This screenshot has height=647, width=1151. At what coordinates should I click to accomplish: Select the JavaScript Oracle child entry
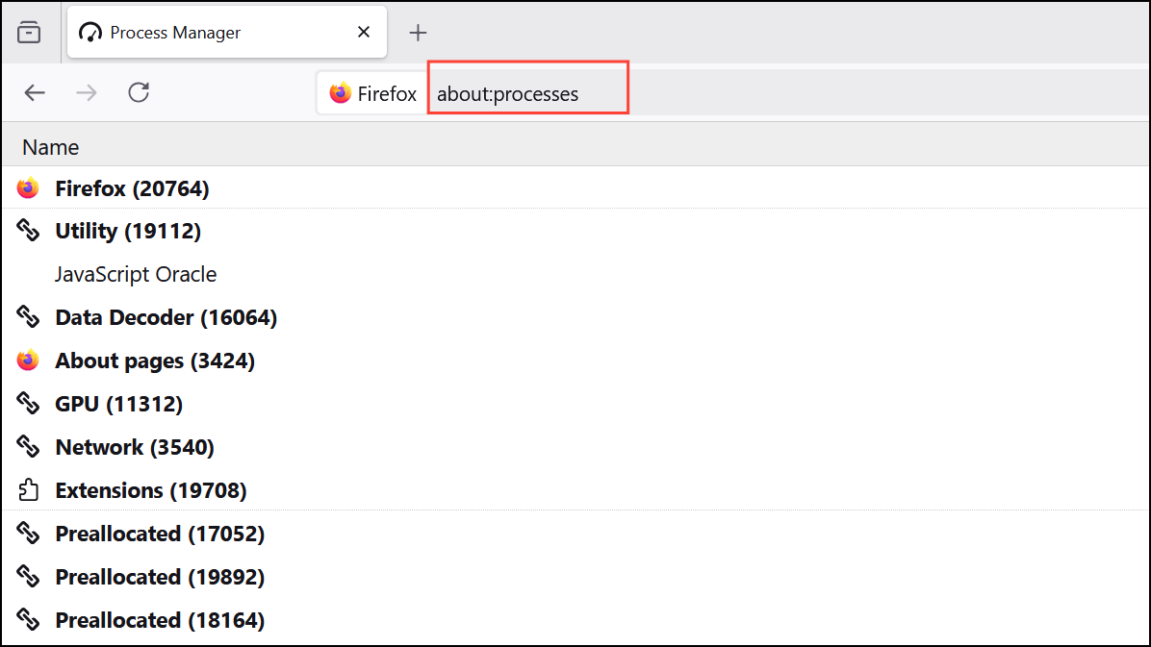pos(135,274)
